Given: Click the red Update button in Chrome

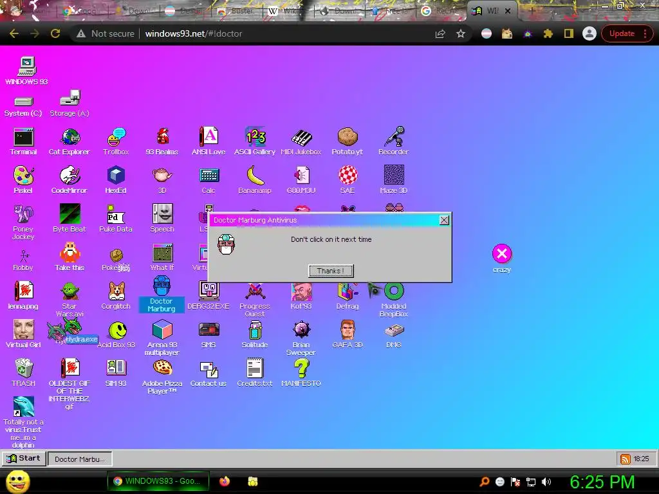Looking at the screenshot, I should point(627,33).
